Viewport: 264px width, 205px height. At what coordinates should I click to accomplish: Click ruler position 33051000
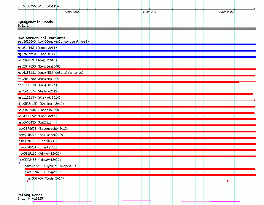pyautogui.click(x=149, y=12)
